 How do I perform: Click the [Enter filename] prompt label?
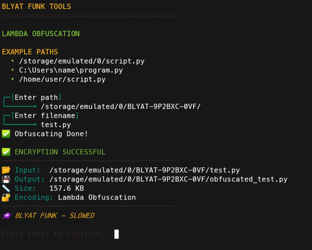45,115
